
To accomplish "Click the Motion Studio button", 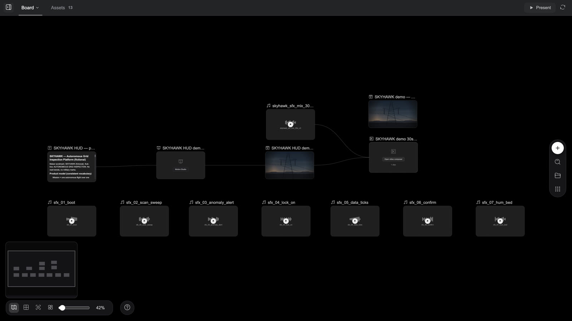I will coord(181,169).
